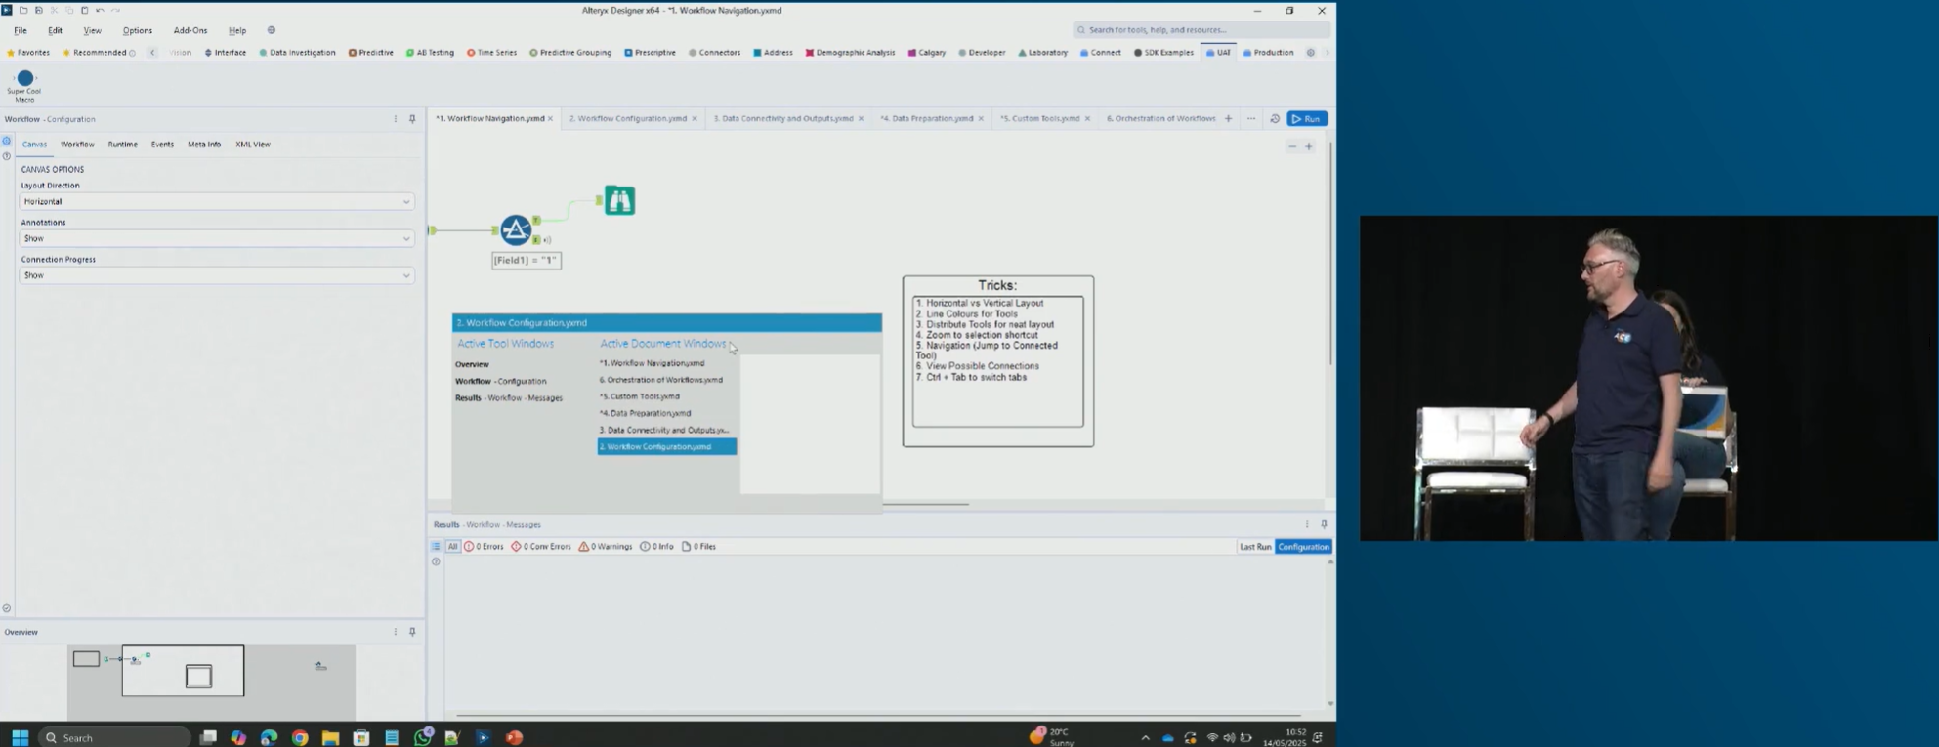Select the Filter tool on canvas
1939x747 pixels.
[516, 229]
